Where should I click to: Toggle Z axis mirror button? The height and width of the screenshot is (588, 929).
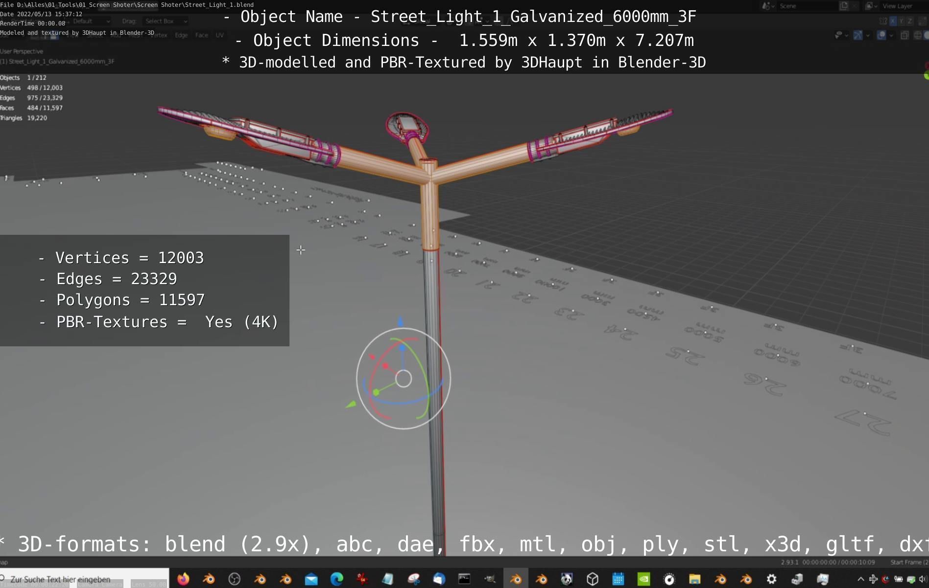(x=910, y=21)
